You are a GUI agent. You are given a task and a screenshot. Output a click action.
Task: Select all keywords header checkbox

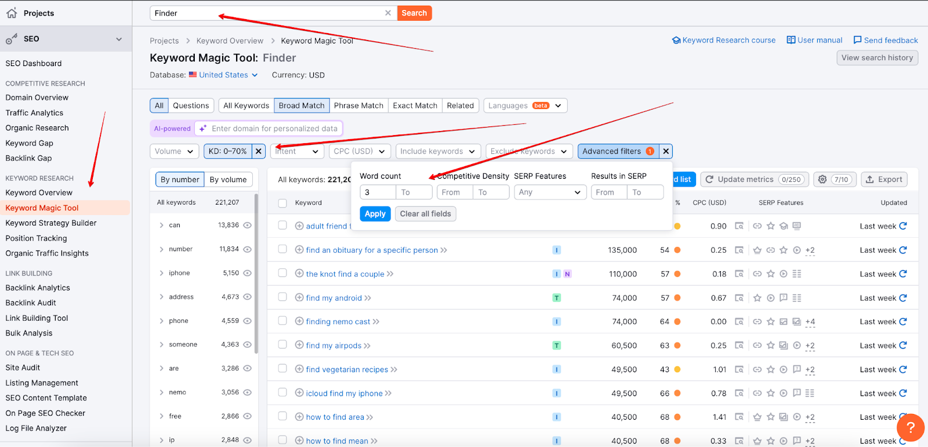pyautogui.click(x=282, y=203)
